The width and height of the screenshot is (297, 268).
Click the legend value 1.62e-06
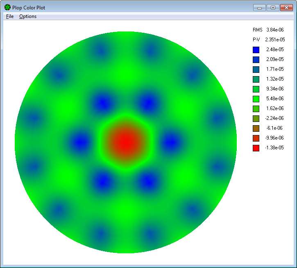(x=275, y=108)
